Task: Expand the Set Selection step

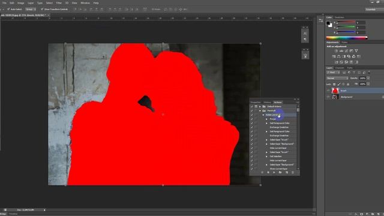Action: click(x=266, y=157)
